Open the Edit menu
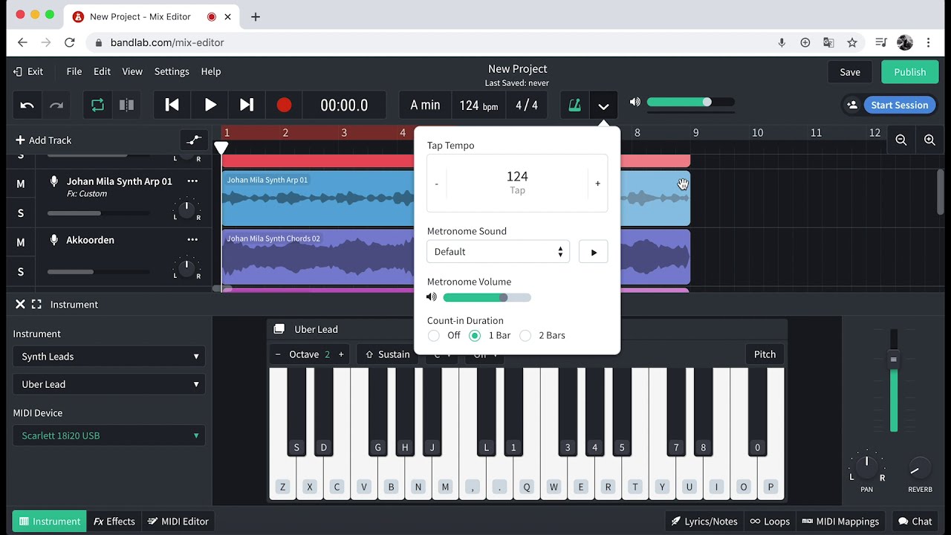The width and height of the screenshot is (951, 535). 102,71
